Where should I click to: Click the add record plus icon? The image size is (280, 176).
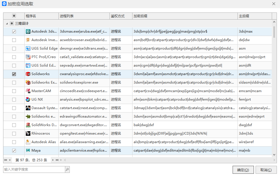pos(61,160)
